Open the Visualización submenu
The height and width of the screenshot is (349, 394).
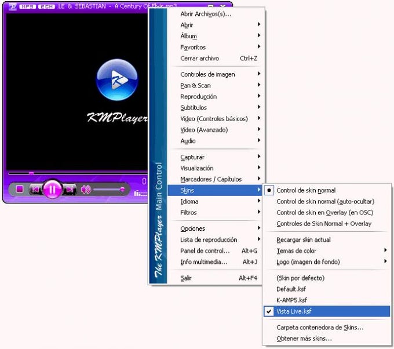(216, 168)
